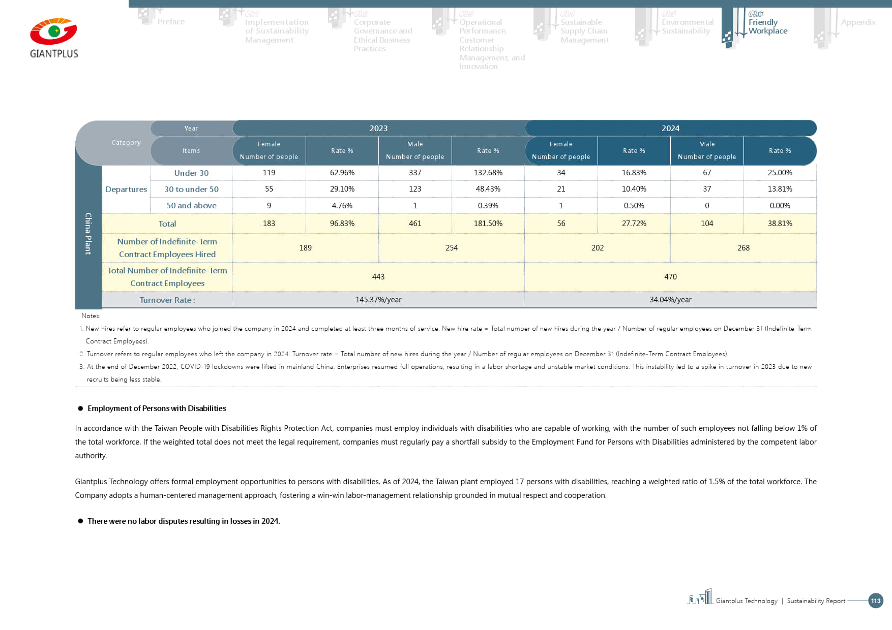Navigate to Sustainable Supply Chain Management

coord(584,31)
